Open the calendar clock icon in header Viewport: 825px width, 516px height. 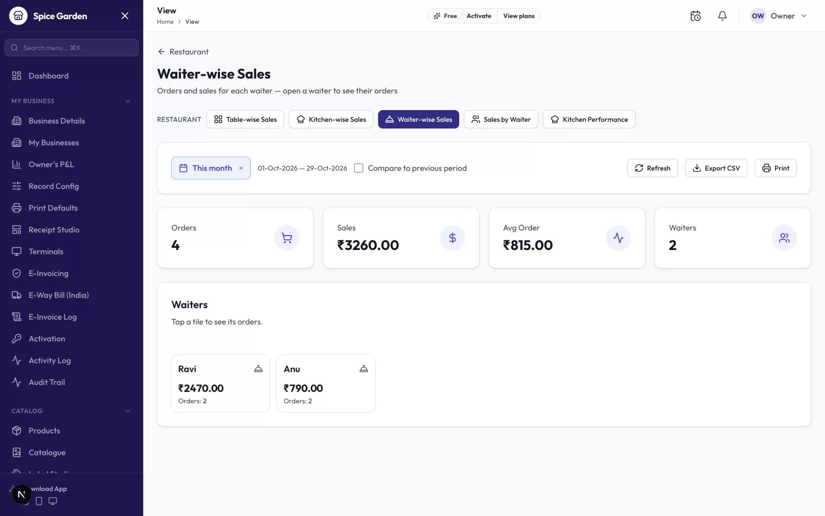(x=695, y=16)
